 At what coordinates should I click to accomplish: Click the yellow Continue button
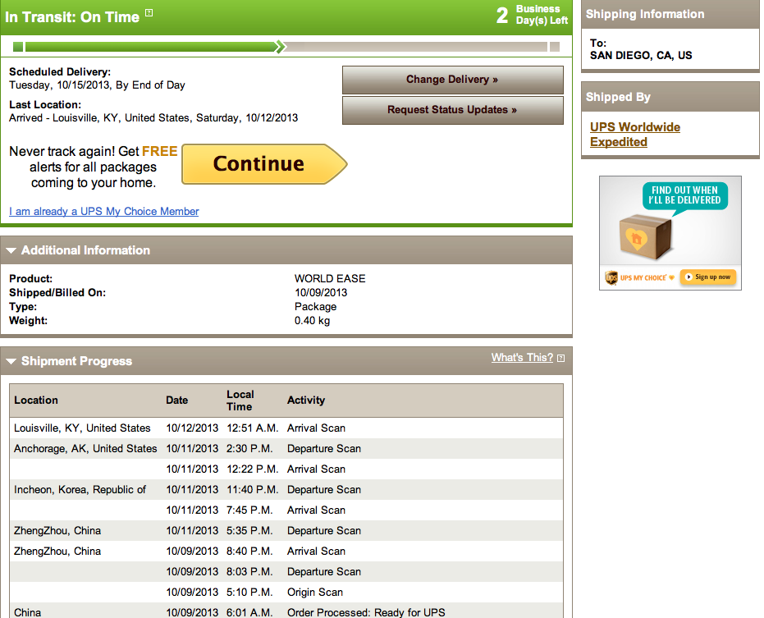tap(264, 164)
